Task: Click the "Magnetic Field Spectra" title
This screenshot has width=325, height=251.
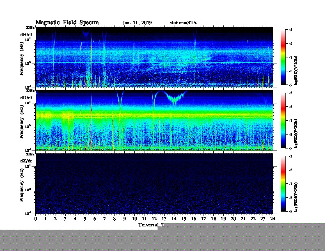Action: pos(67,23)
